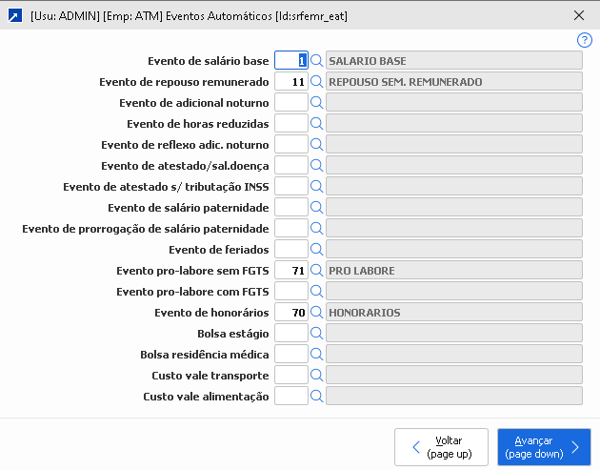600x470 pixels.
Task: Open lookup for repouso remunerado event
Action: click(317, 82)
